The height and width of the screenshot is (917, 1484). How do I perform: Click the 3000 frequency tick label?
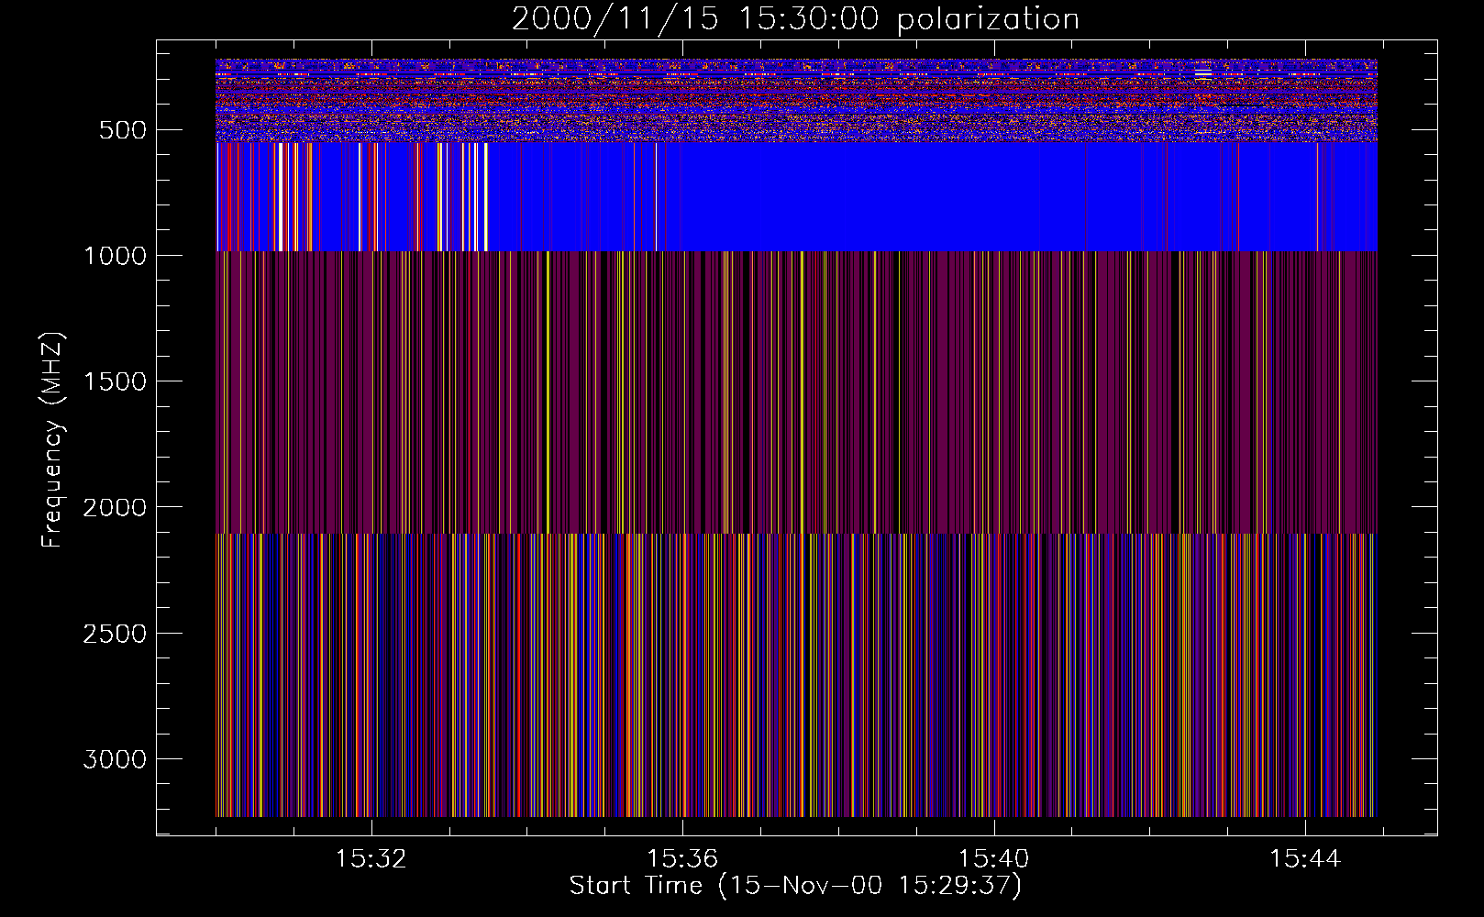[x=115, y=759]
